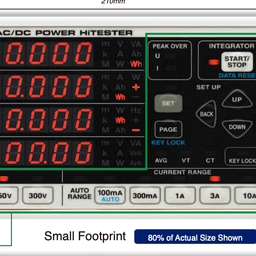Click the Ah unit label in second row
This screenshot has width=256, height=256.
pyautogui.click(x=120, y=87)
